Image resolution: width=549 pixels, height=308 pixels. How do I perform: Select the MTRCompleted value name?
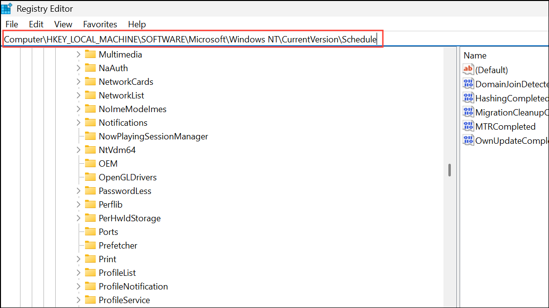pyautogui.click(x=505, y=127)
